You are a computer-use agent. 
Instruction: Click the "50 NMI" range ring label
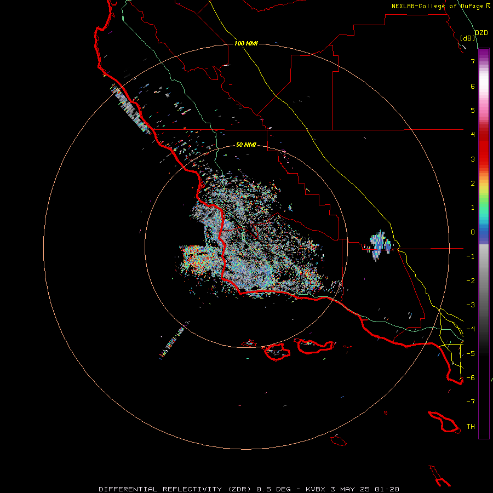coord(246,145)
